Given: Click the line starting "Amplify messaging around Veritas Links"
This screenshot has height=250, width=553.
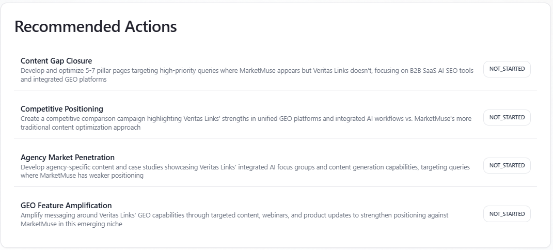Looking at the screenshot, I should click(234, 215).
